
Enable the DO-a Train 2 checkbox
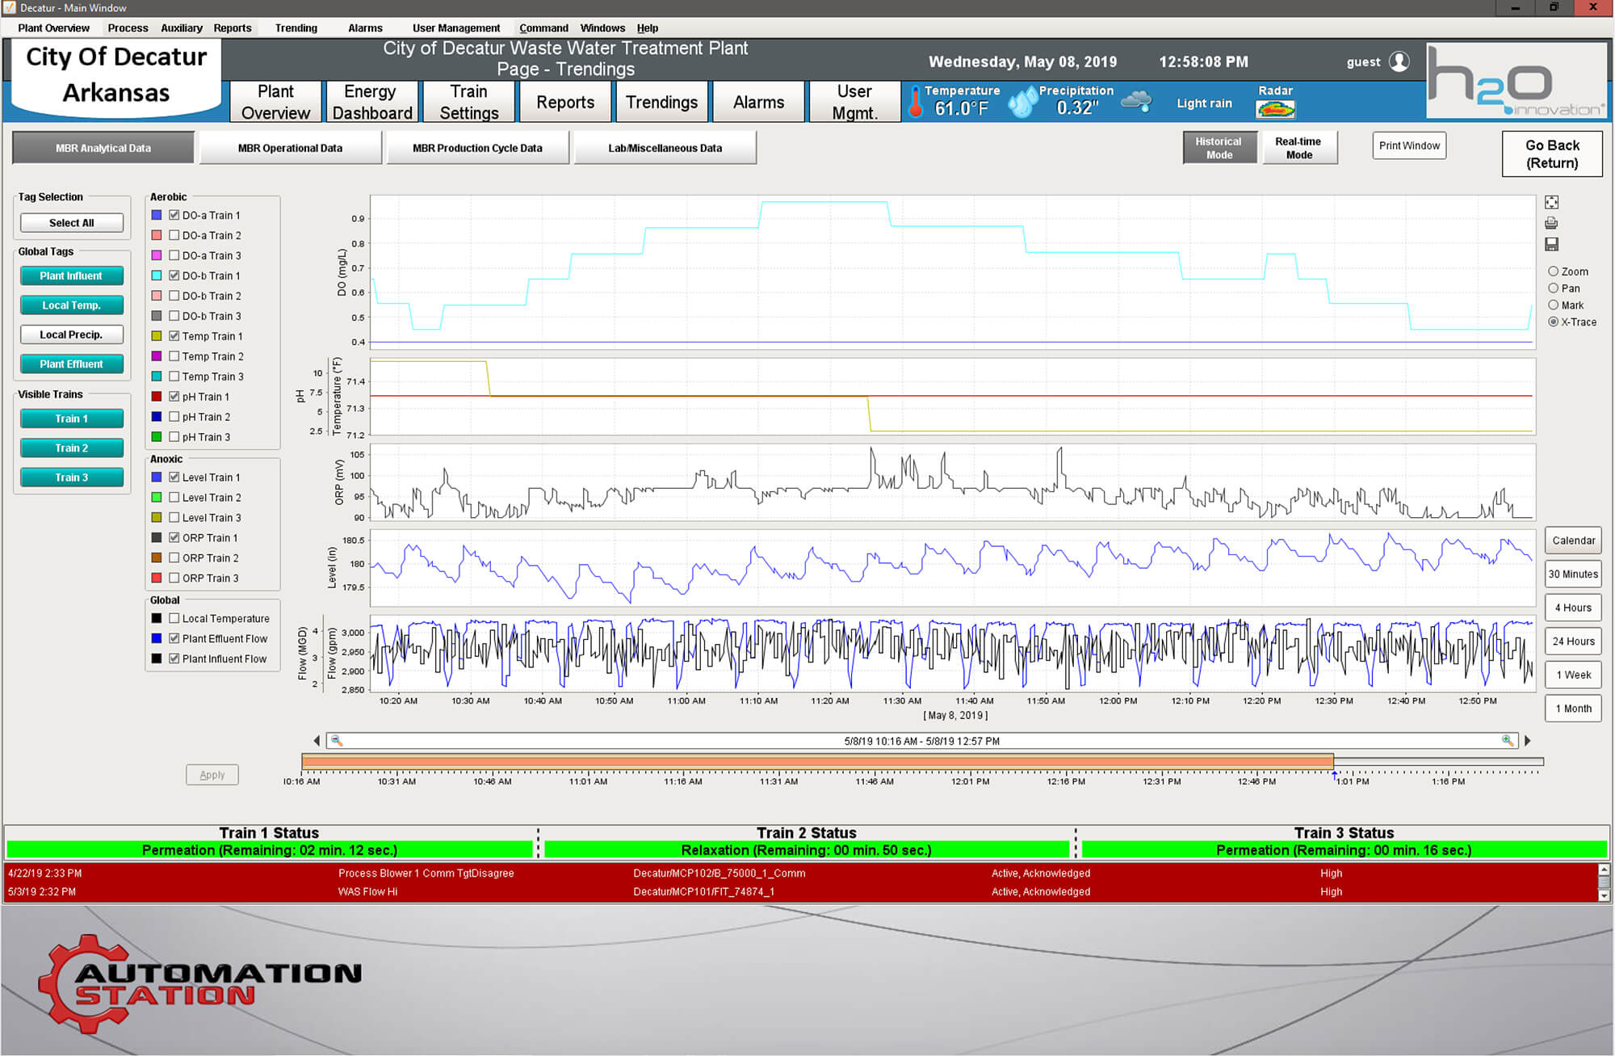[x=174, y=235]
